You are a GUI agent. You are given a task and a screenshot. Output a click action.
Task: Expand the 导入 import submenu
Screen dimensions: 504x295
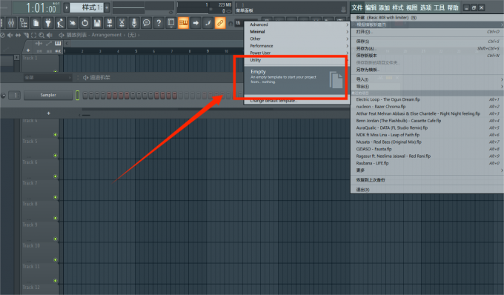pos(427,79)
